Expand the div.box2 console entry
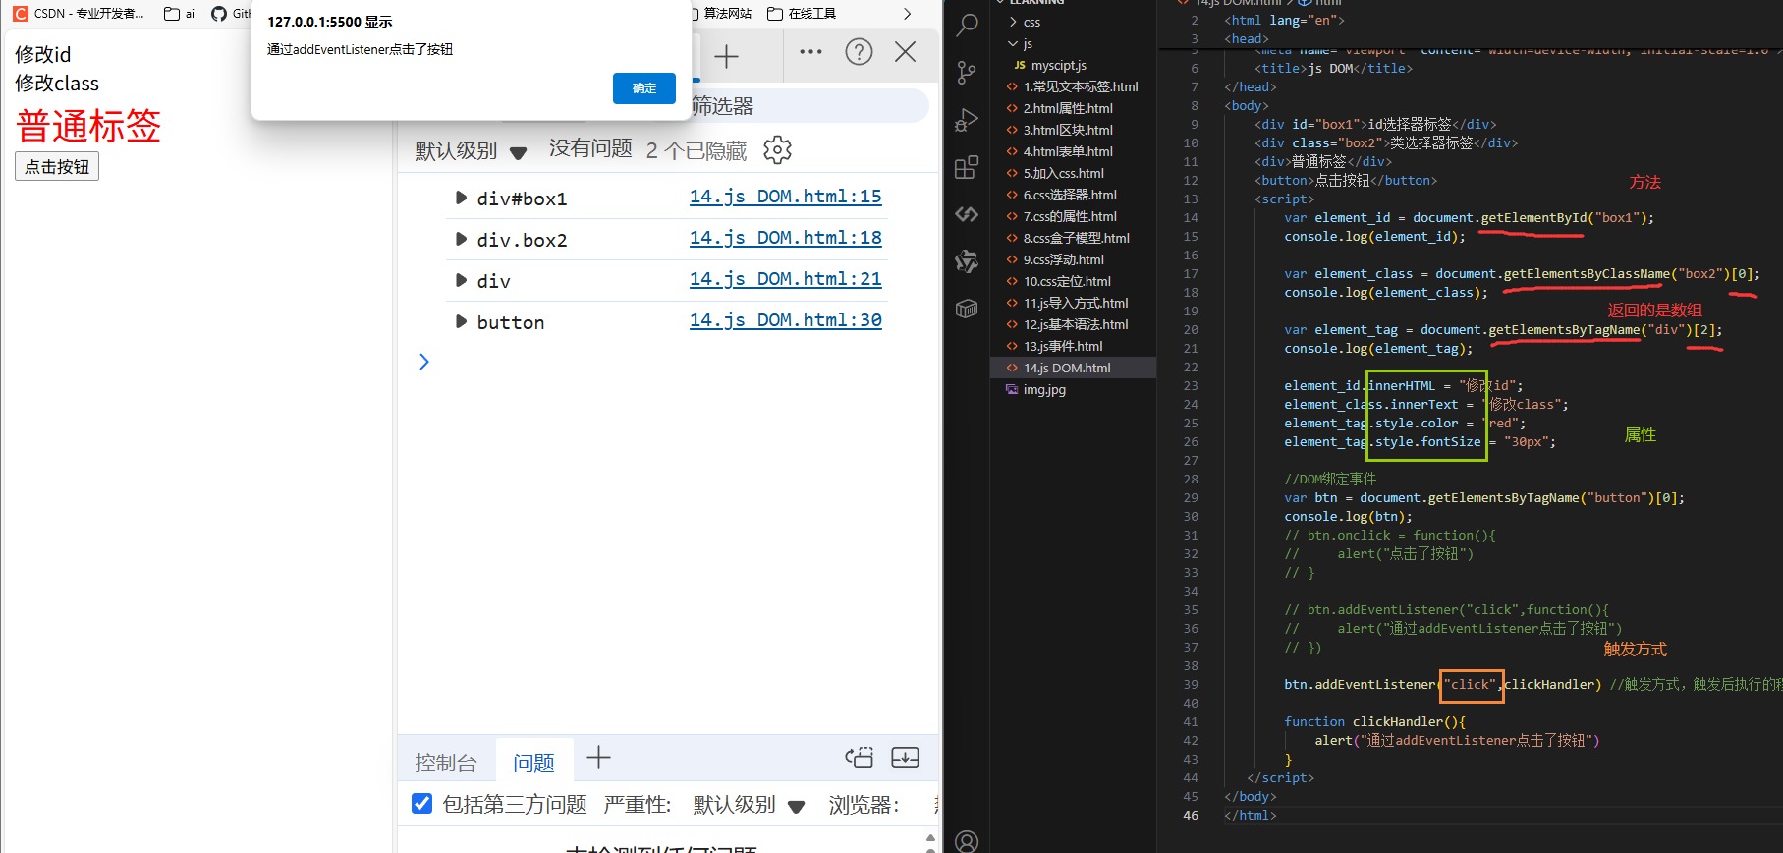The image size is (1783, 853). 461,239
